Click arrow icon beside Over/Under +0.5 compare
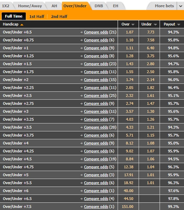 click(x=81, y=32)
